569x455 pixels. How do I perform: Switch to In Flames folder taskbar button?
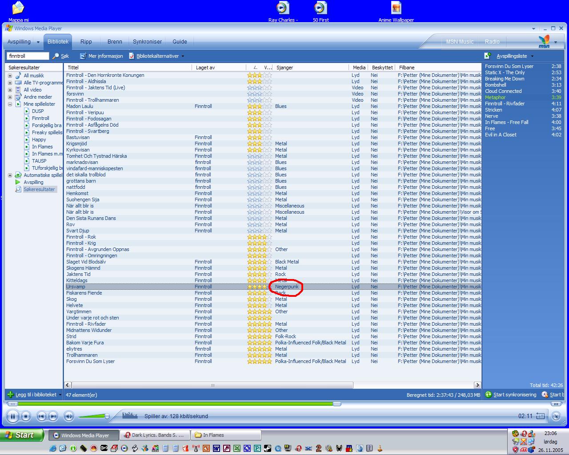[226, 435]
